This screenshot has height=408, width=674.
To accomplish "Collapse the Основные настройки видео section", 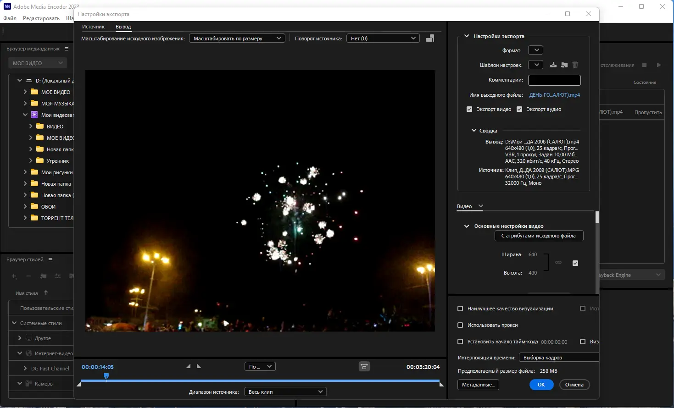I will pos(467,226).
